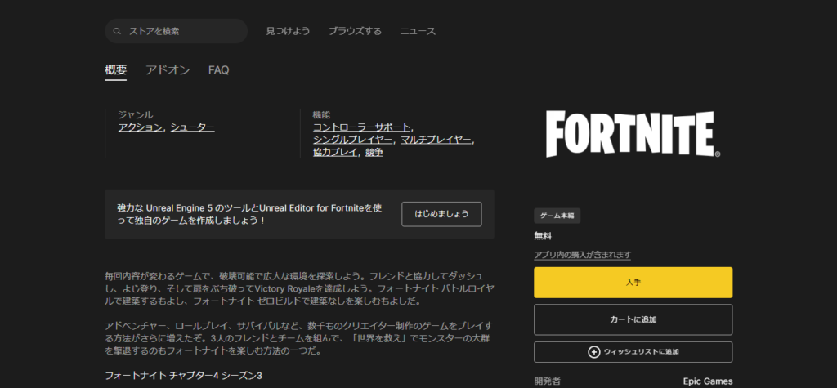
Task: Open the シングルプレイヤー feature link
Action: coord(353,140)
